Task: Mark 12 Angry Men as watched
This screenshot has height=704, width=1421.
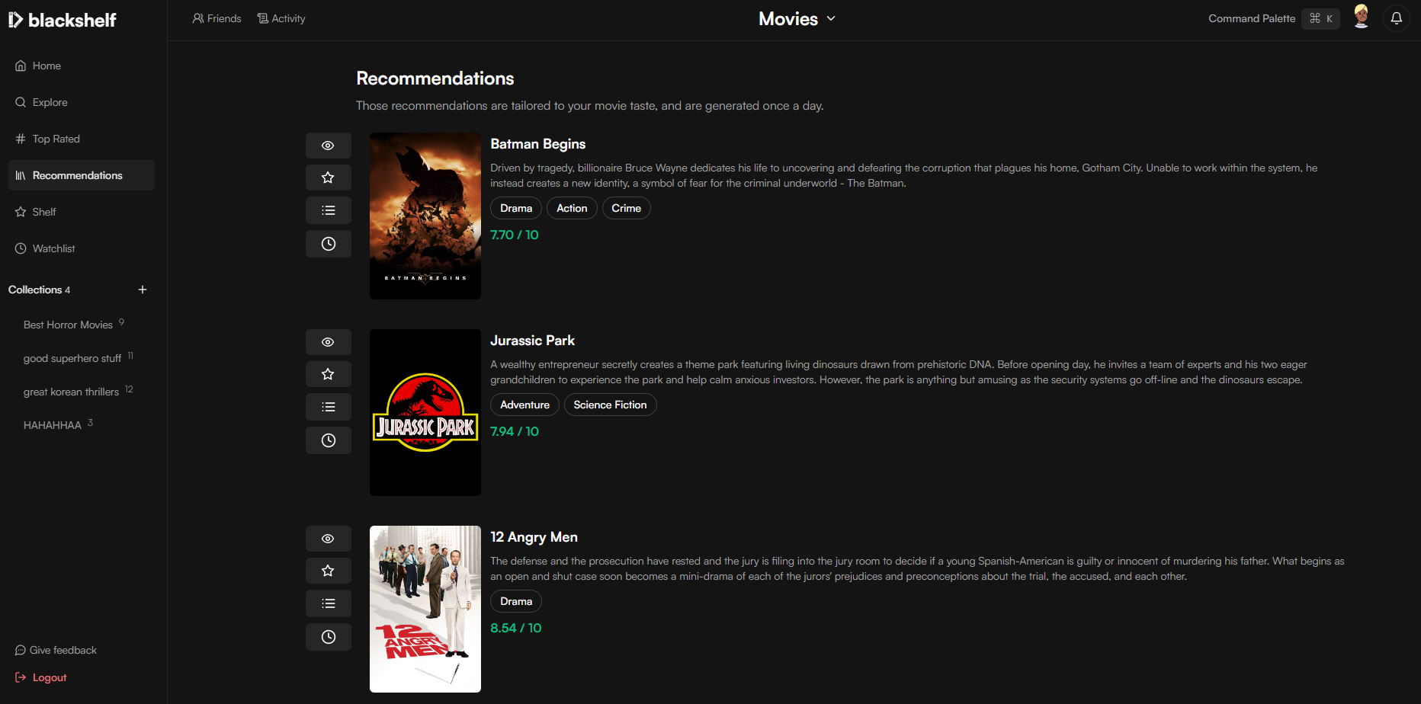Action: [x=328, y=539]
